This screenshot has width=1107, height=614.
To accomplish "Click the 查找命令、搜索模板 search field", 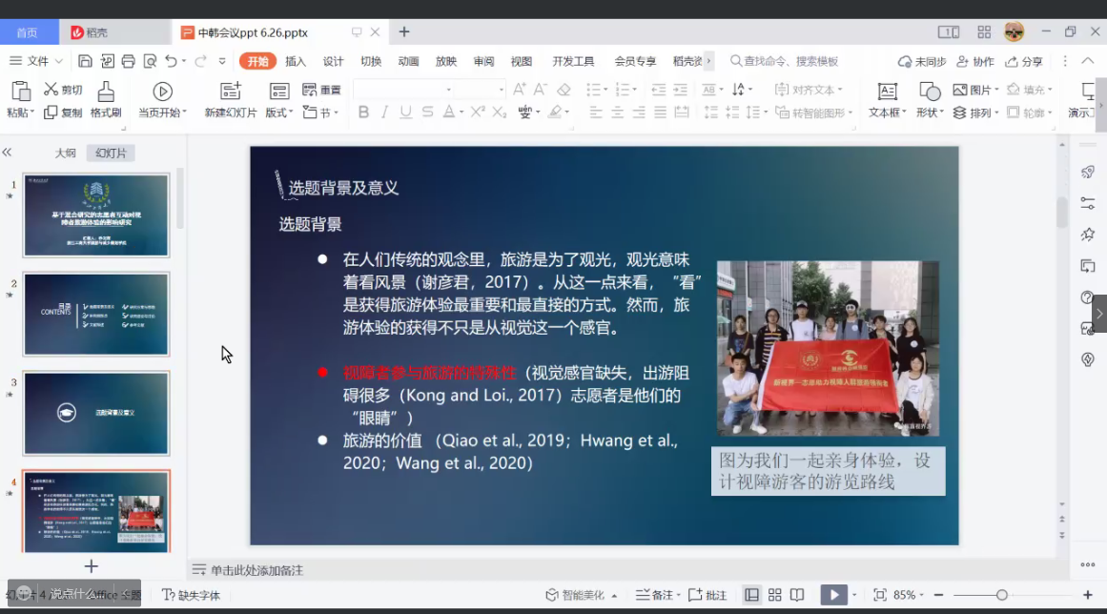I will coord(785,61).
